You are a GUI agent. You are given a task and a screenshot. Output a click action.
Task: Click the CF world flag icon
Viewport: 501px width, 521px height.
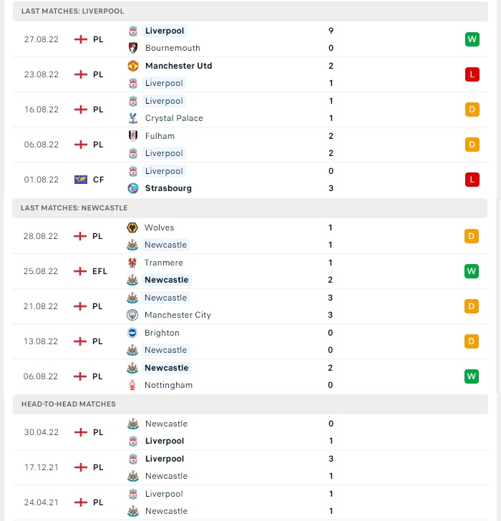tap(81, 180)
